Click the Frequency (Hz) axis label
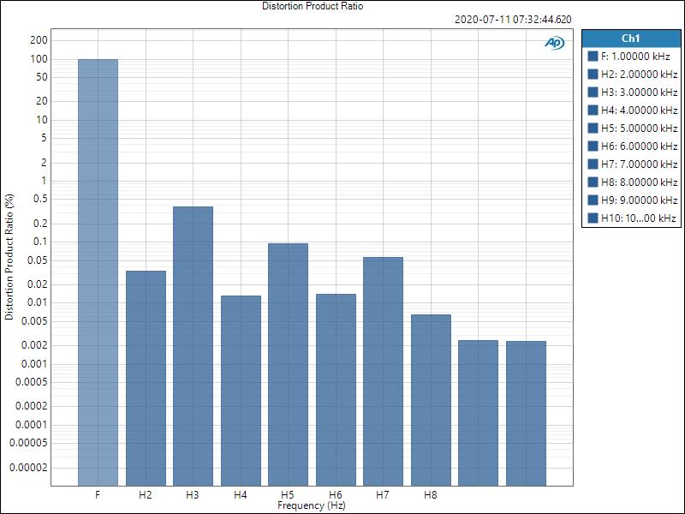This screenshot has width=685, height=514. [312, 505]
